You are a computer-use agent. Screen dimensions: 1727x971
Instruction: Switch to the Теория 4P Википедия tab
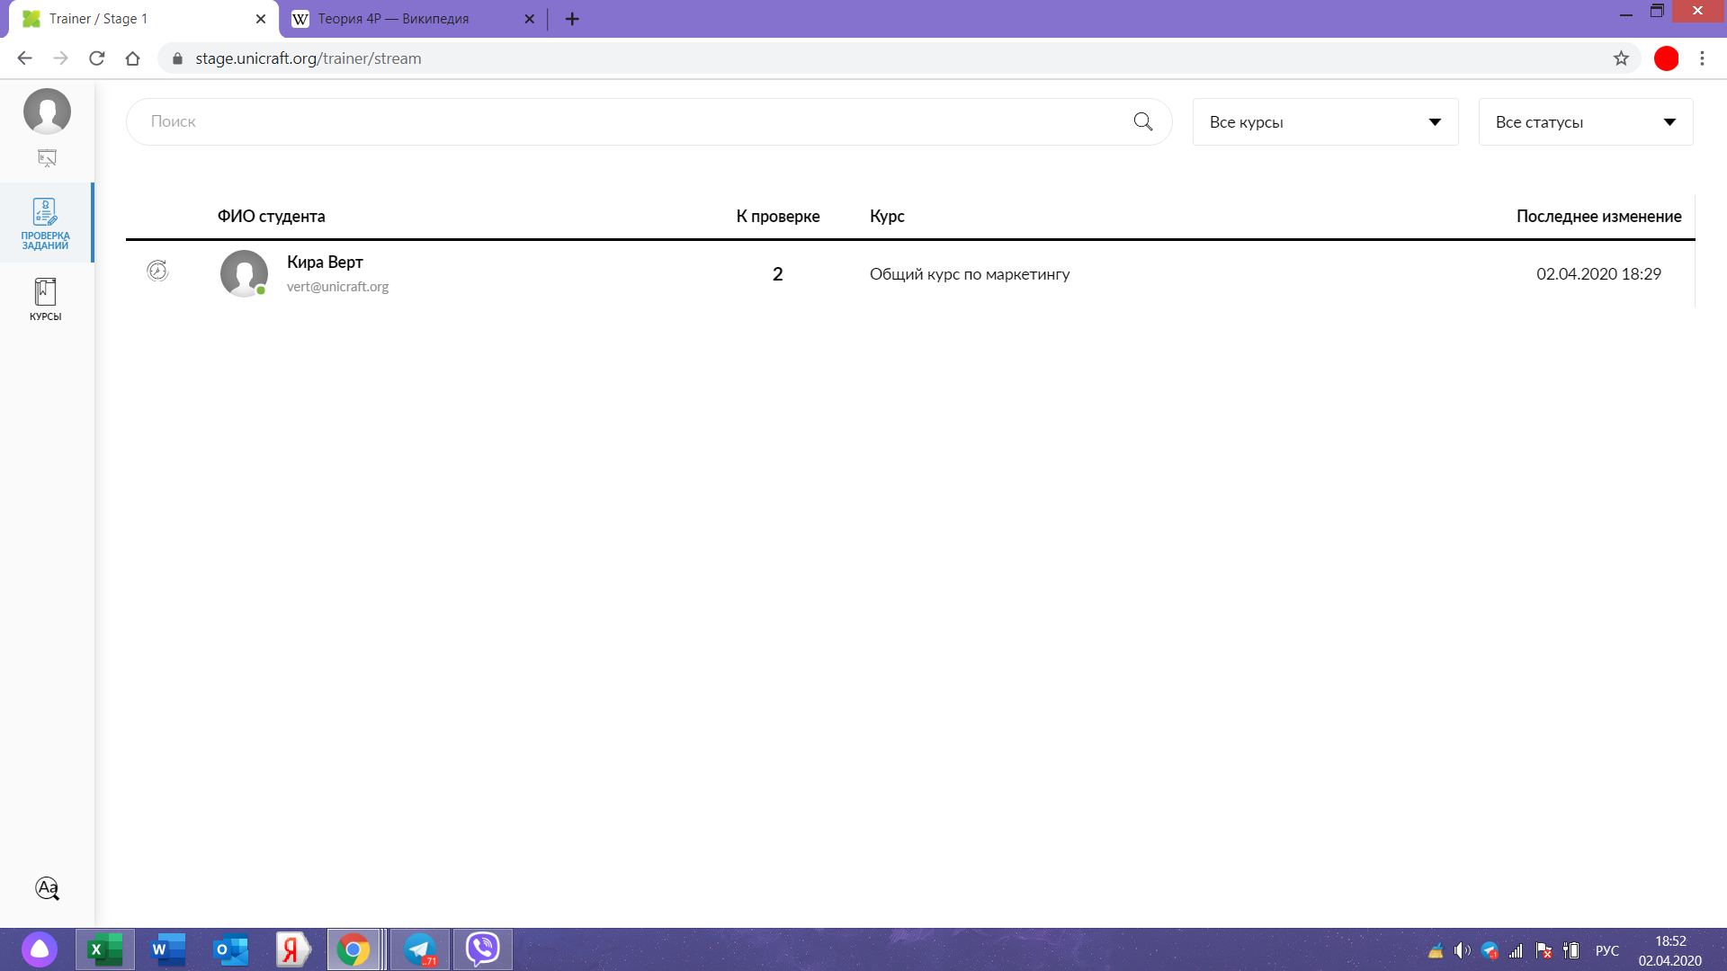pos(393,19)
